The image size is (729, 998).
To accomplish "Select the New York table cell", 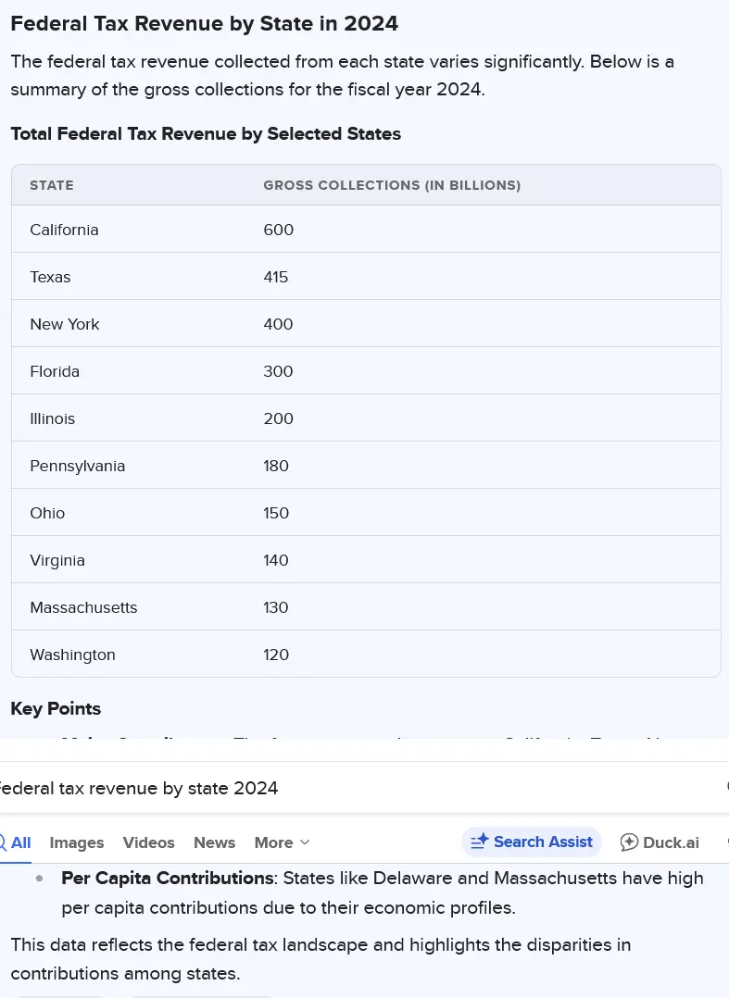I will click(65, 324).
